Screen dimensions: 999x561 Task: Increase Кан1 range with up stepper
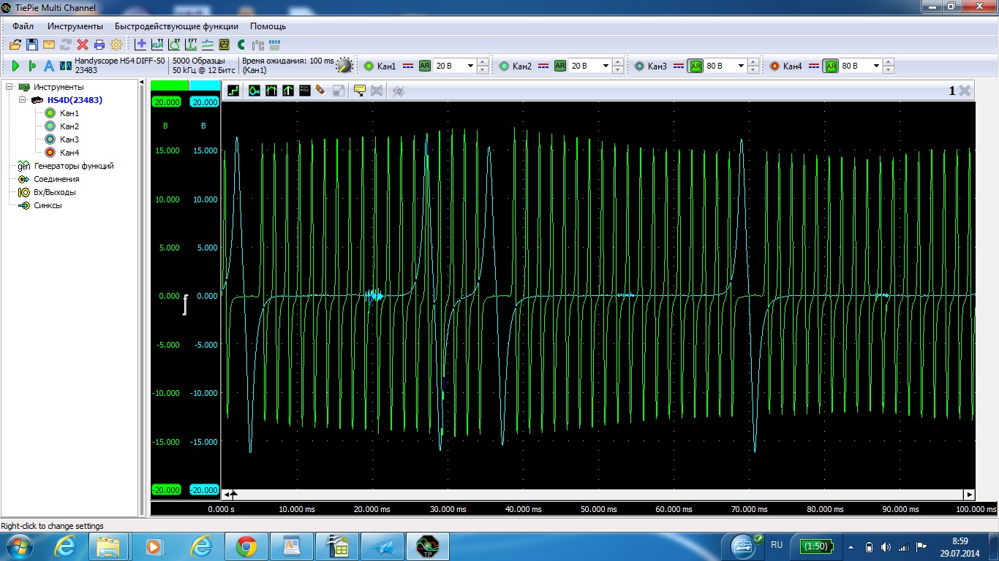coord(482,62)
